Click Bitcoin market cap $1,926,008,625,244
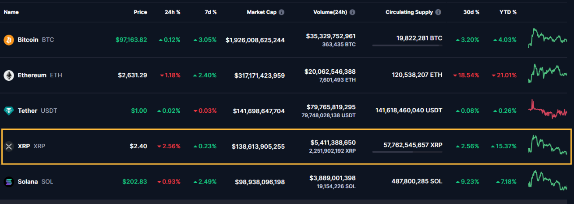The image size is (574, 204). (x=255, y=40)
